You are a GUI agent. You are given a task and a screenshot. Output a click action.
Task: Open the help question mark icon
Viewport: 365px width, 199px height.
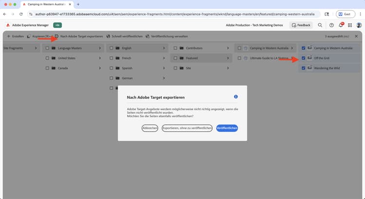pos(331,25)
